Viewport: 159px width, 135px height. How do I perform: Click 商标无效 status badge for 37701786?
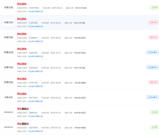153,82
